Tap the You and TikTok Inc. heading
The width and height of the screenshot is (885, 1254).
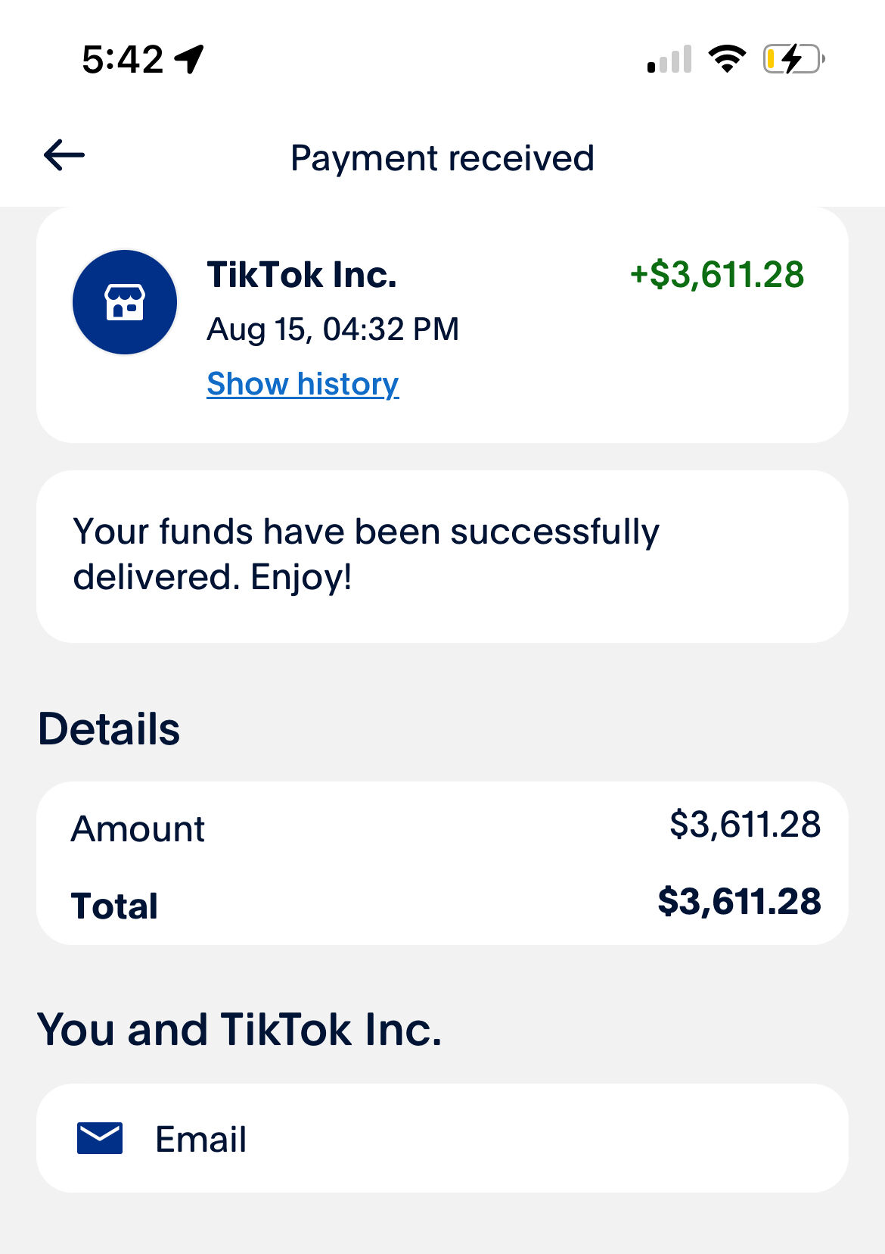(x=239, y=1030)
